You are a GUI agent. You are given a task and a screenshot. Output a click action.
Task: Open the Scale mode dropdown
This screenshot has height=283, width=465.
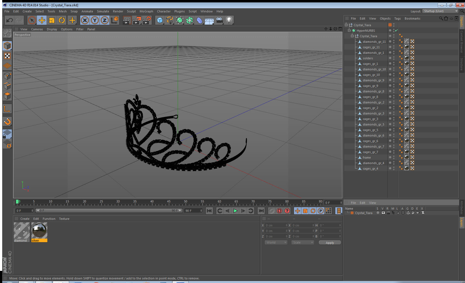point(303,242)
